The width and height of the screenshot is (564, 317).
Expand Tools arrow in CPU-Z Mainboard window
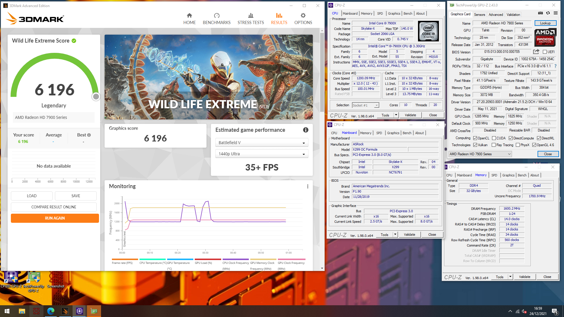pyautogui.click(x=395, y=235)
